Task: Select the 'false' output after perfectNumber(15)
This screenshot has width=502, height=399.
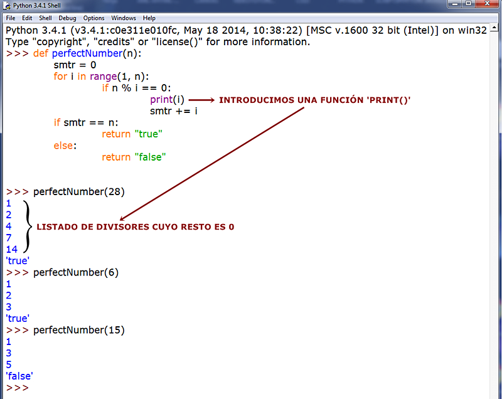Action: (x=18, y=376)
